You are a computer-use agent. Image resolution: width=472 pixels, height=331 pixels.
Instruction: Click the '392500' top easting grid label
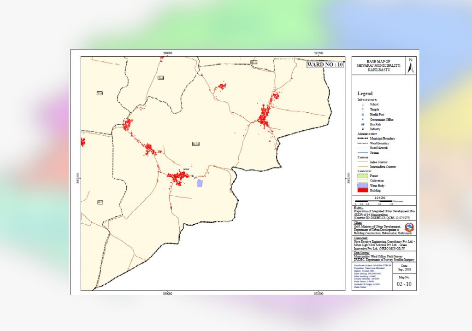pos(319,53)
